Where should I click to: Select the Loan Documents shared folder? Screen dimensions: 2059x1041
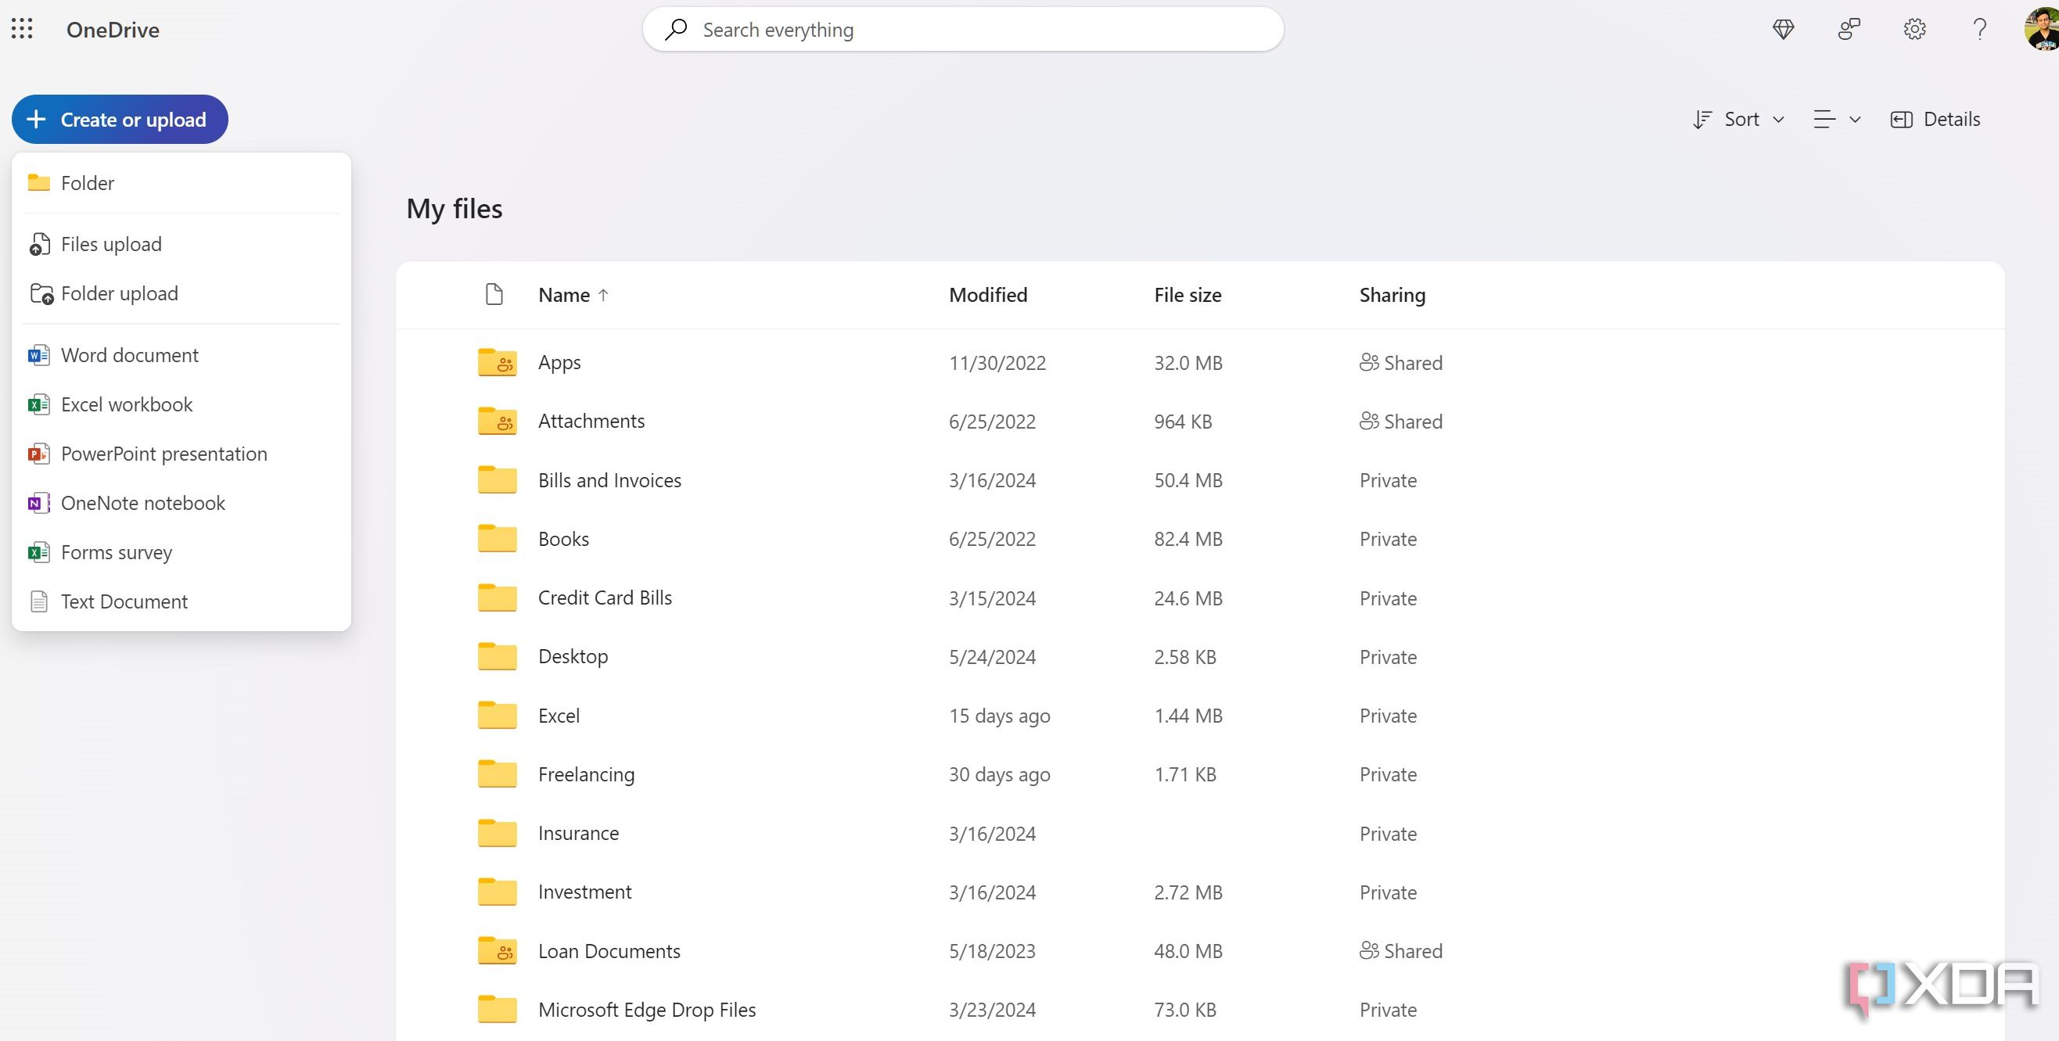point(608,949)
